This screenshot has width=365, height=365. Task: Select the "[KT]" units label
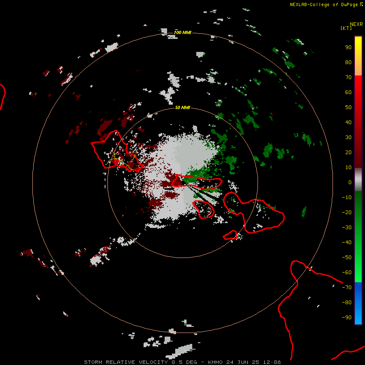tap(346, 28)
